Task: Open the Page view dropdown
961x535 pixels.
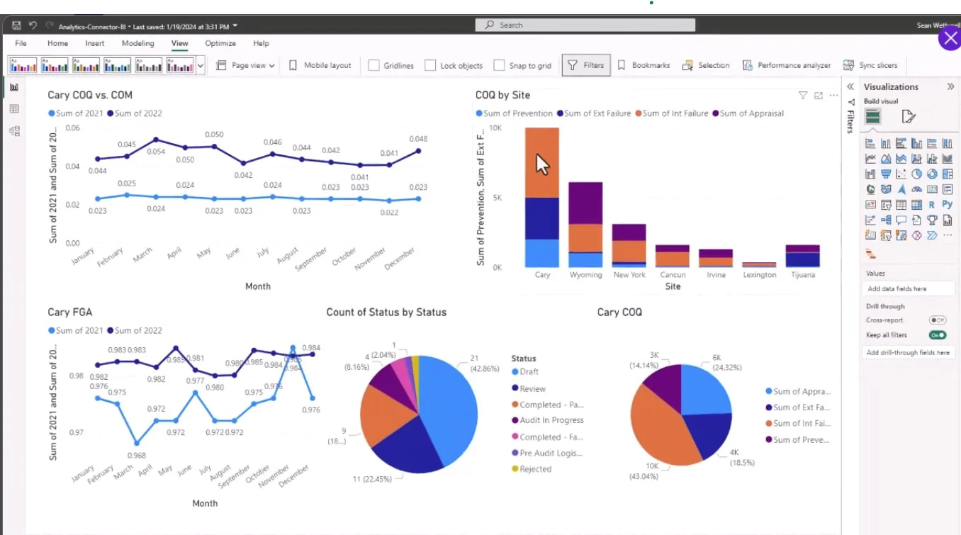Action: tap(245, 65)
